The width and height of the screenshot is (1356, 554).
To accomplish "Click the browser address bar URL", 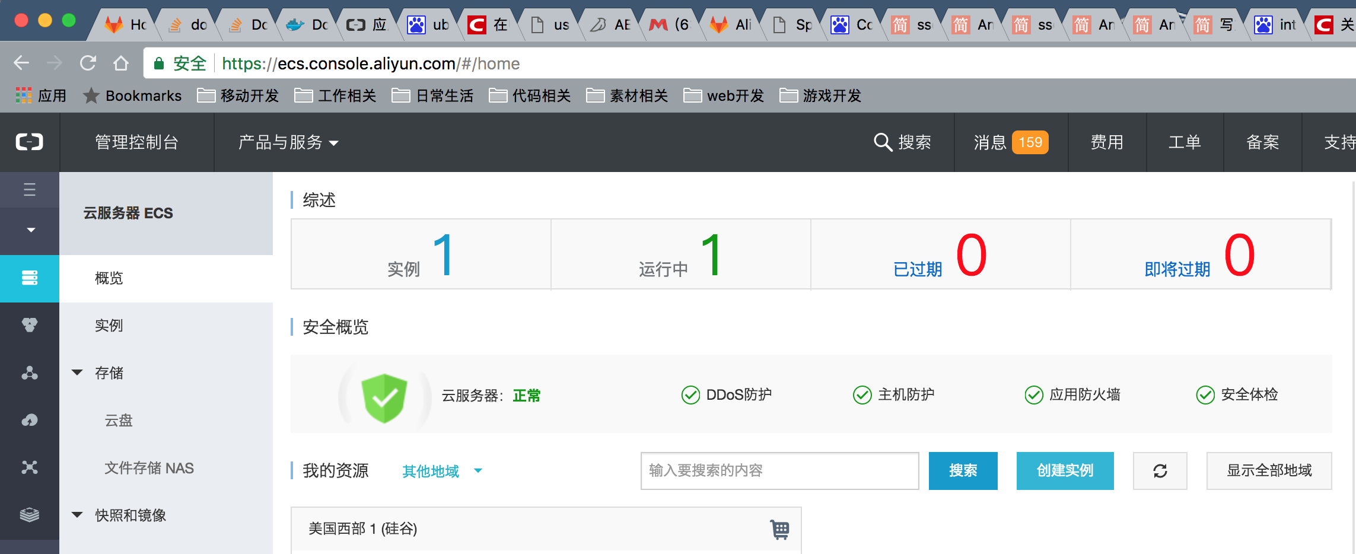I will pyautogui.click(x=371, y=63).
